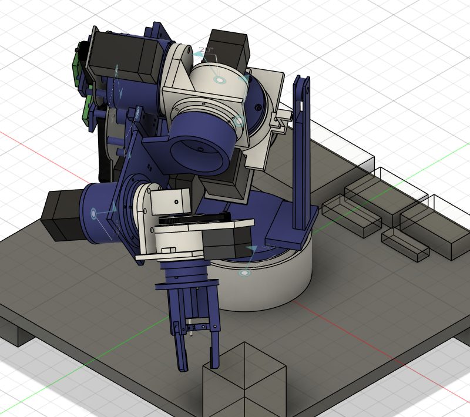The image size is (470, 417).
Task: Select the joint origin marker on the white cylinder
Action: click(x=219, y=80)
